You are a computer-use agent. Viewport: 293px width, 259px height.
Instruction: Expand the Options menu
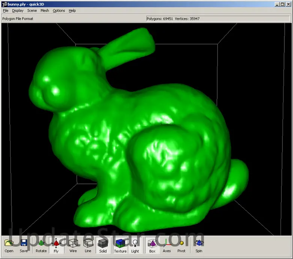59,11
